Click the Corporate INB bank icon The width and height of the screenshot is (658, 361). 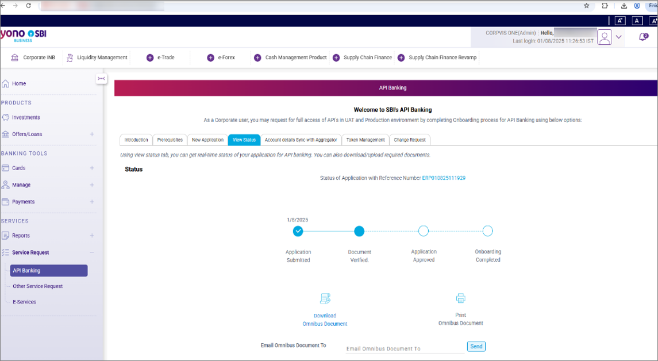point(15,57)
